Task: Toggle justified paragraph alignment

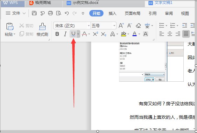Action: tap(186, 34)
